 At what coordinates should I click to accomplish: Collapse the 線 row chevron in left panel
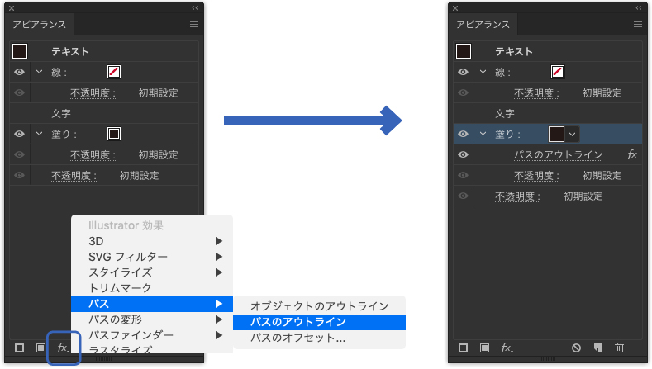pos(38,72)
